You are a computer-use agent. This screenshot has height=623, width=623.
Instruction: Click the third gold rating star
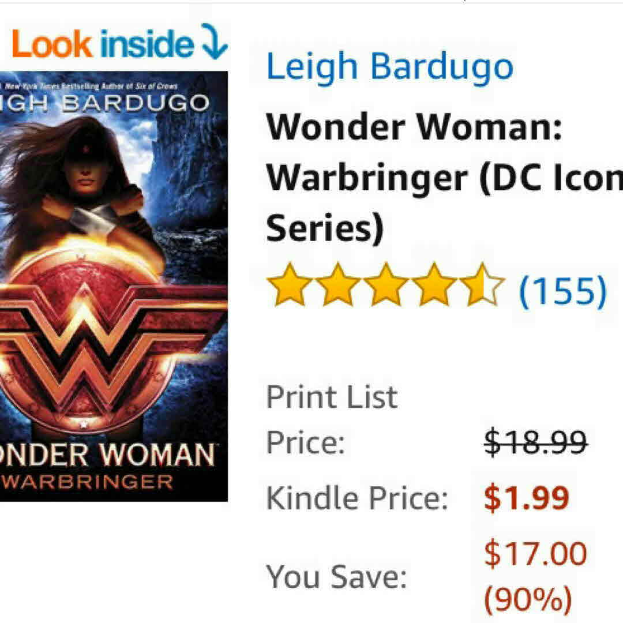[x=386, y=285]
